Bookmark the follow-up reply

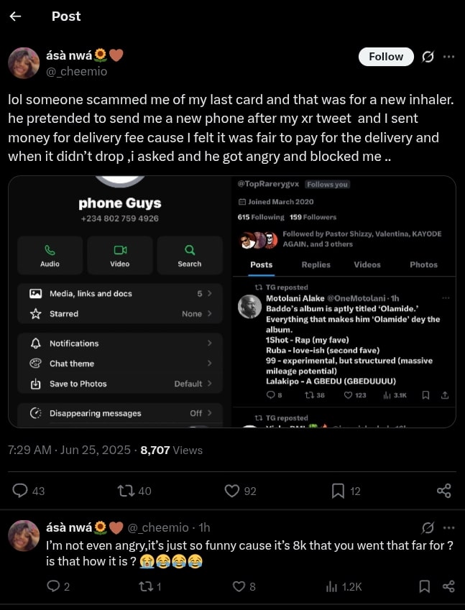pos(425,586)
